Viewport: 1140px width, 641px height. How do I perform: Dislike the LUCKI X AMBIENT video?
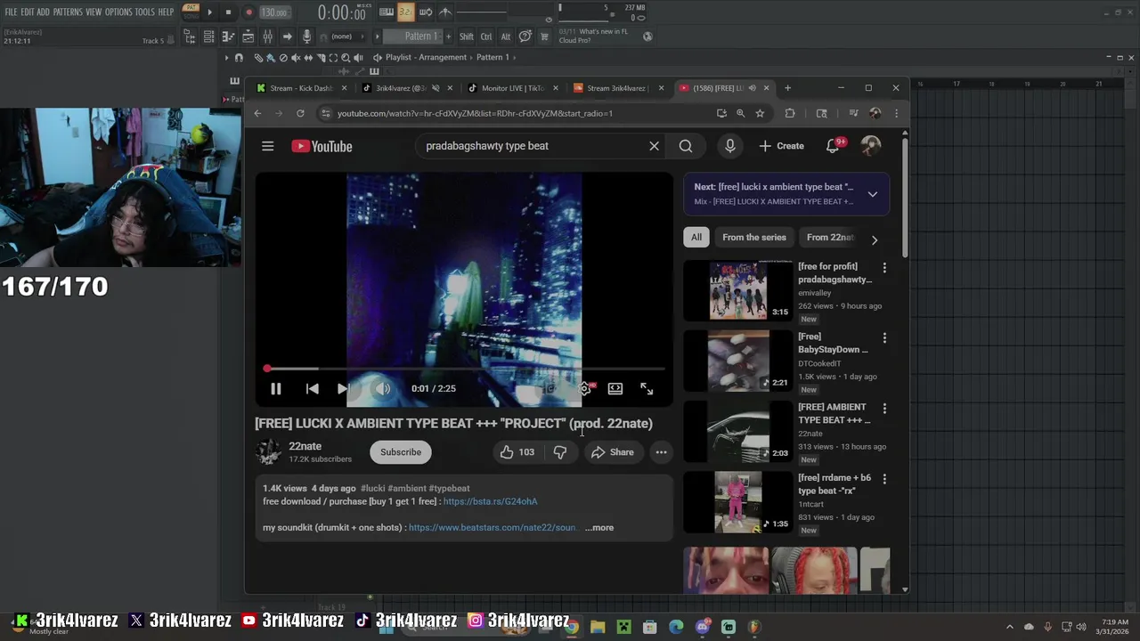(559, 452)
